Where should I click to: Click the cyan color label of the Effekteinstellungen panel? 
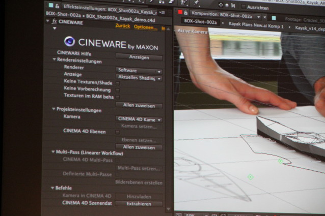pos(51,6)
